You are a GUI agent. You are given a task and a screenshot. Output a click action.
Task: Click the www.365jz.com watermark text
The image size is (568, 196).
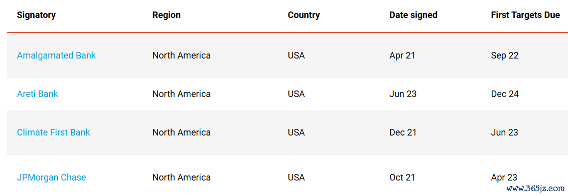coord(535,188)
